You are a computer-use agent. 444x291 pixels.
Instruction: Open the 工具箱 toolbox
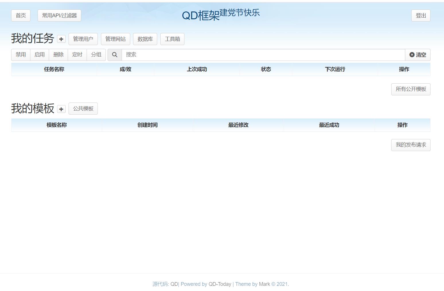click(x=172, y=39)
